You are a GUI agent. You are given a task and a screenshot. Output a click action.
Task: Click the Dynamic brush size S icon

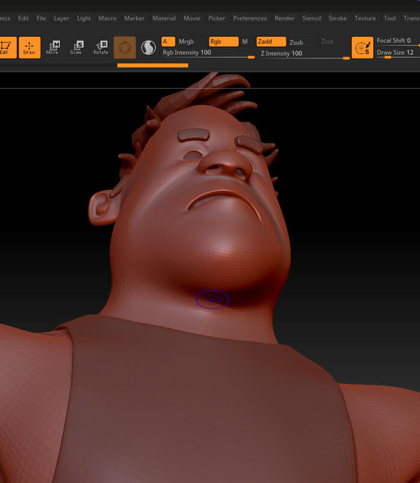click(x=362, y=48)
